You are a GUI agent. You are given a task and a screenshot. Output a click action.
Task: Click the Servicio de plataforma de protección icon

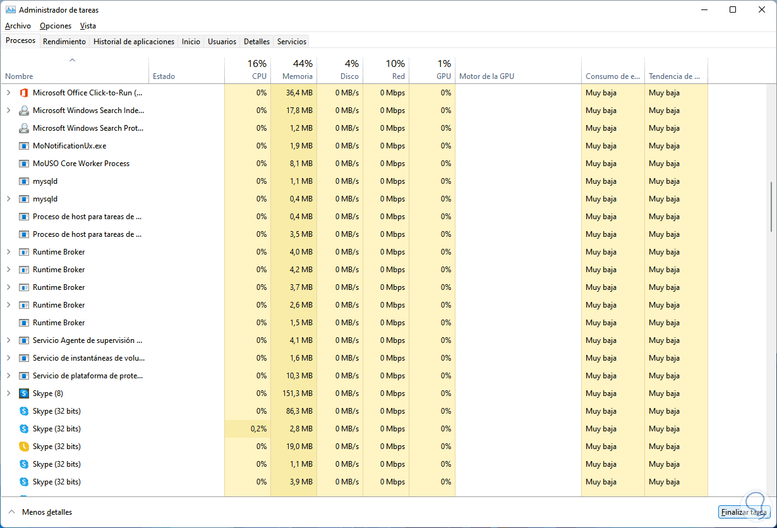(x=24, y=376)
